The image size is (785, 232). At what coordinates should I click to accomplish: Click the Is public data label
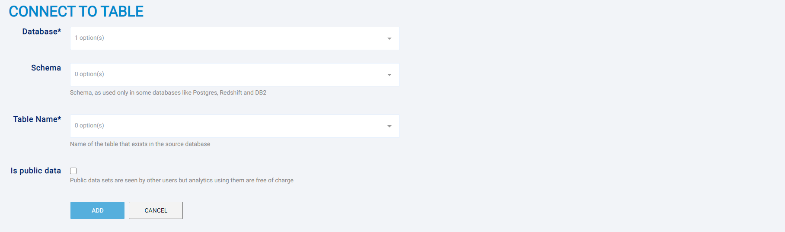point(36,171)
